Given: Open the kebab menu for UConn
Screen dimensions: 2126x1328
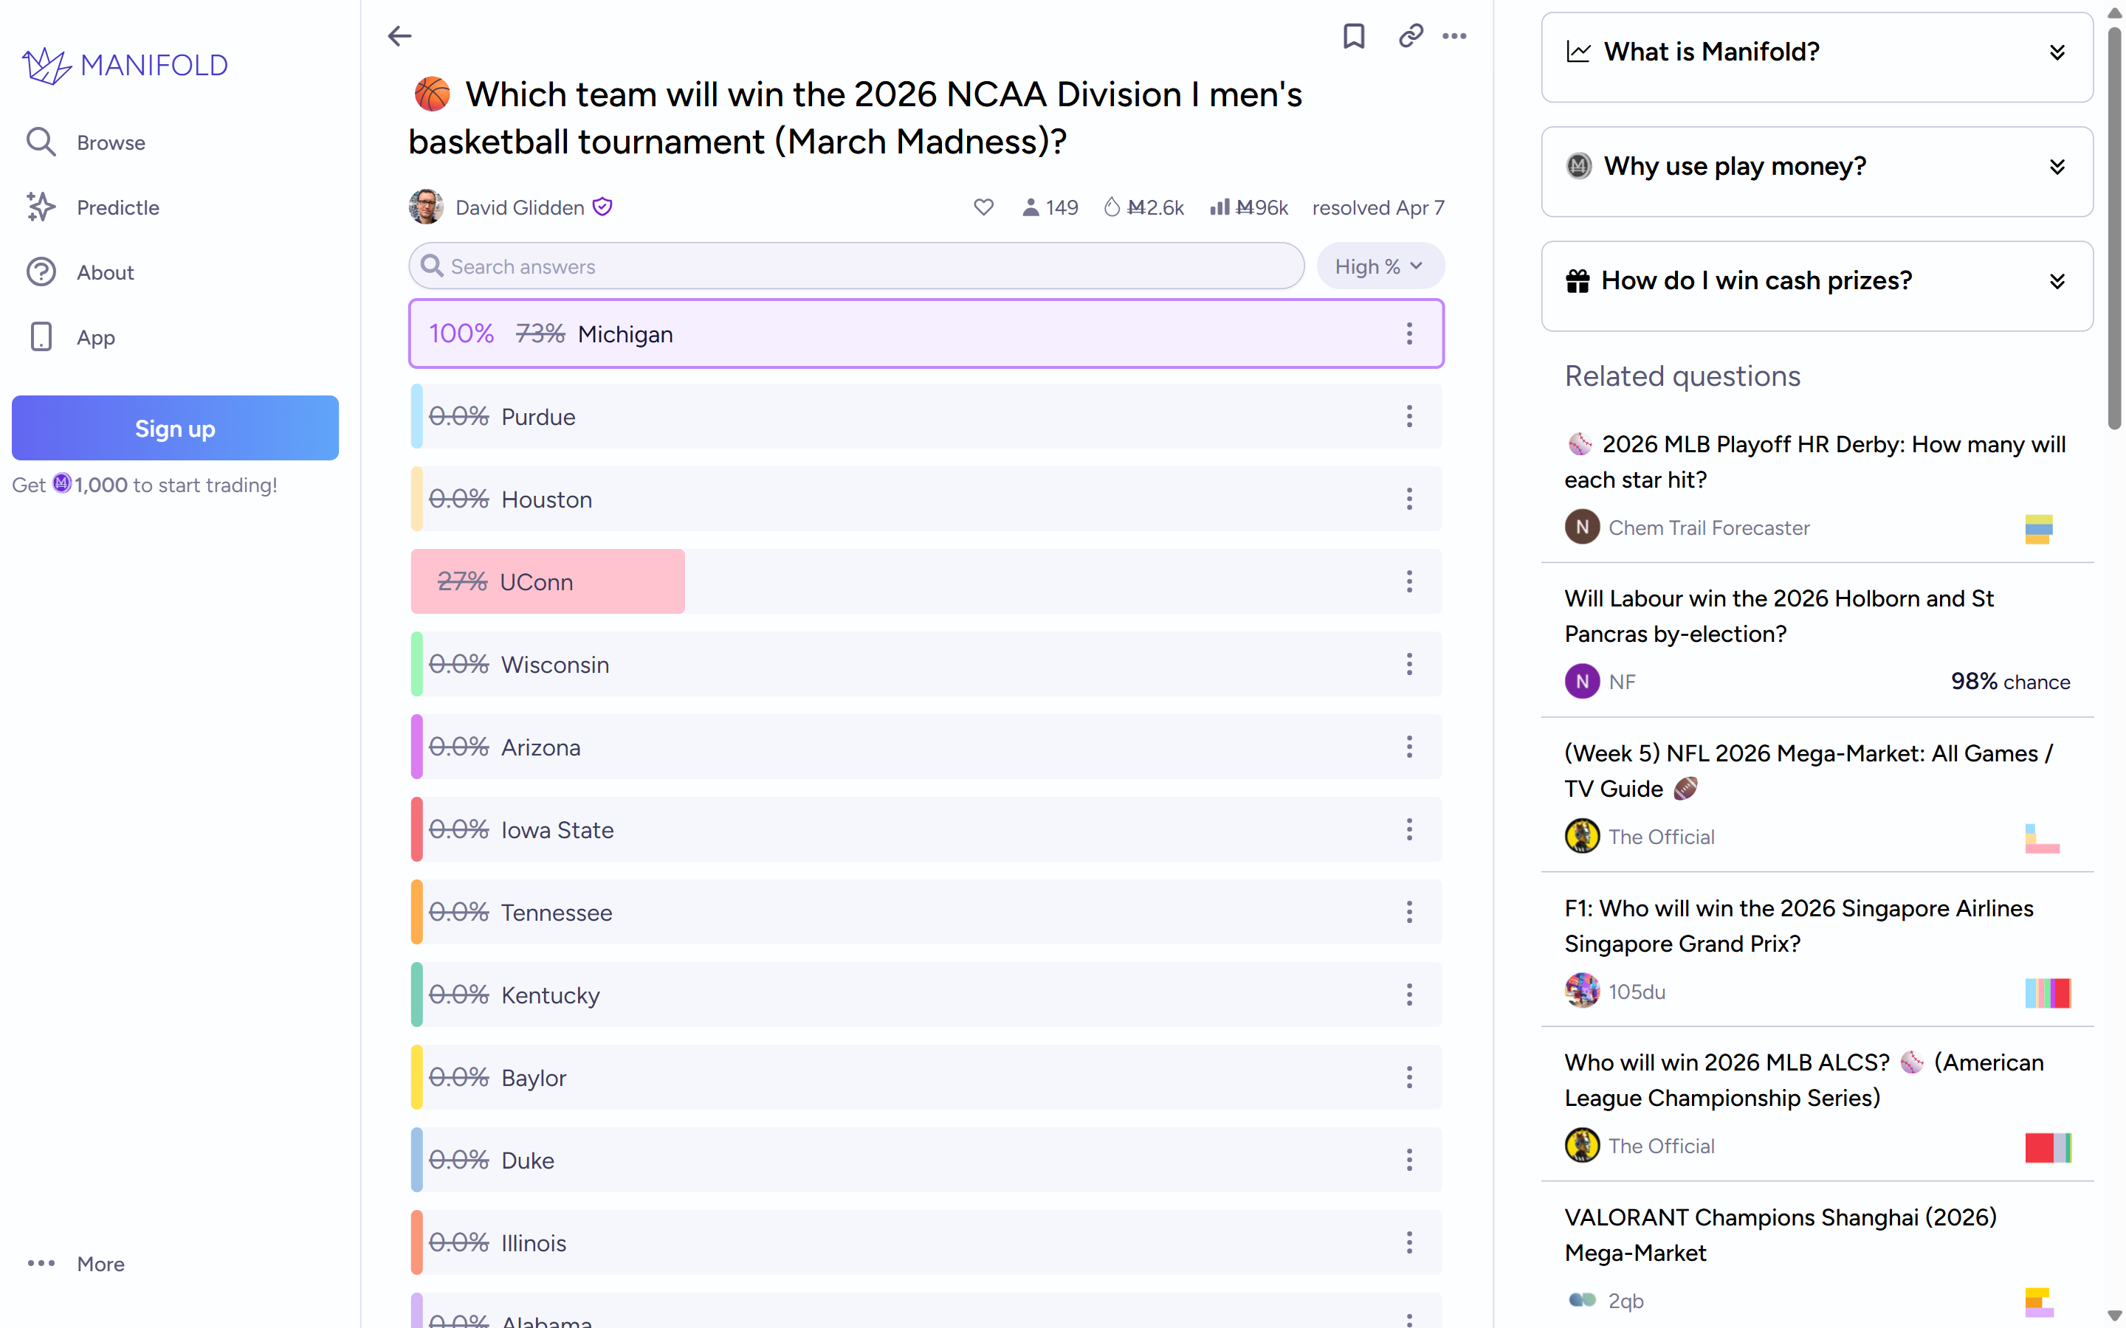Looking at the screenshot, I should pos(1409,581).
